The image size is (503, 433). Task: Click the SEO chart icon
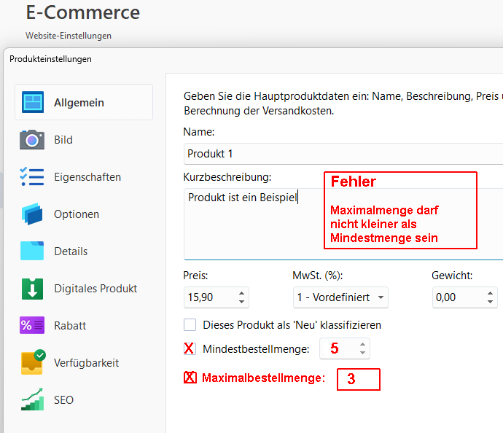coord(33,399)
